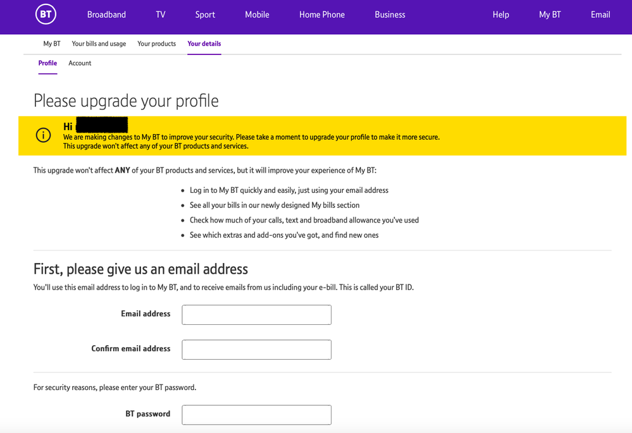Open My BT from the top bar

(550, 15)
